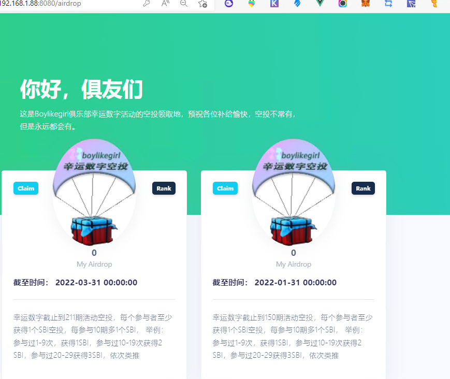Activate the Read Aloud icon
The image size is (450, 379).
(x=165, y=3)
